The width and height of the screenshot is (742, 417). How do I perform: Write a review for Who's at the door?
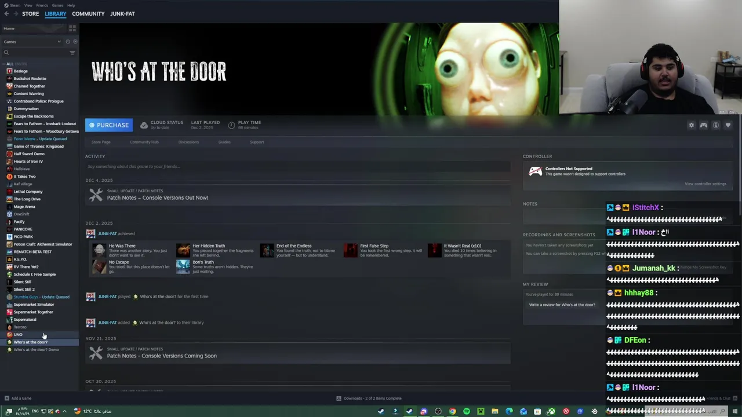(x=562, y=305)
